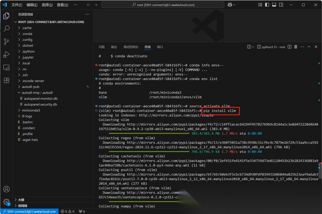This screenshot has height=214, width=322.
Task: Open the .bashrc file
Action: [x=53, y=122]
